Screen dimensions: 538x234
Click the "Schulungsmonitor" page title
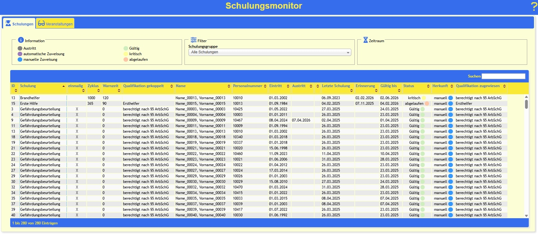(264, 6)
